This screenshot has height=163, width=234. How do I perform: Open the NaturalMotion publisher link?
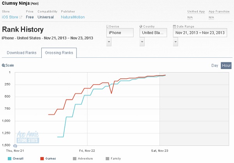(x=73, y=17)
